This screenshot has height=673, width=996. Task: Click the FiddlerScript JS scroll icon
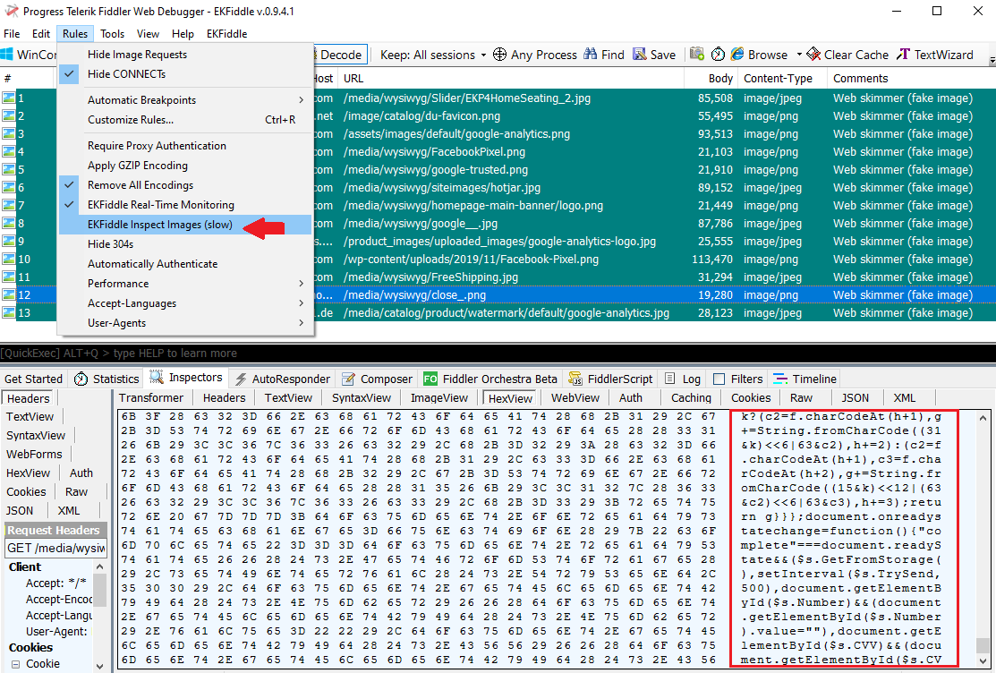[x=575, y=379]
